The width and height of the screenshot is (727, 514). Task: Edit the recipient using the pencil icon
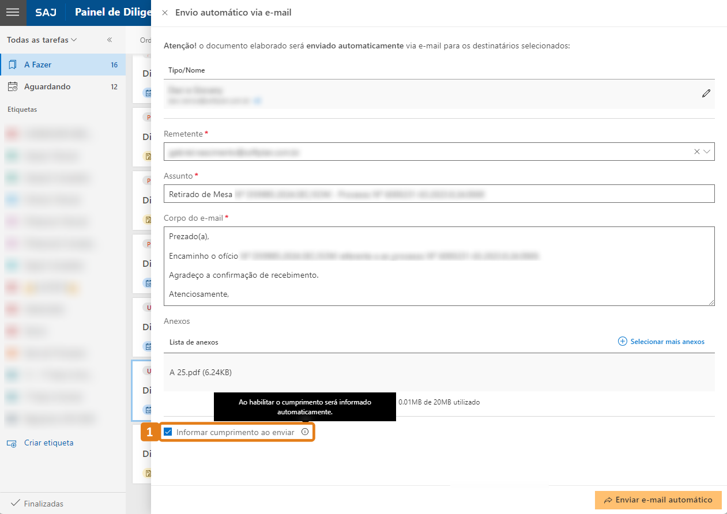click(x=706, y=93)
